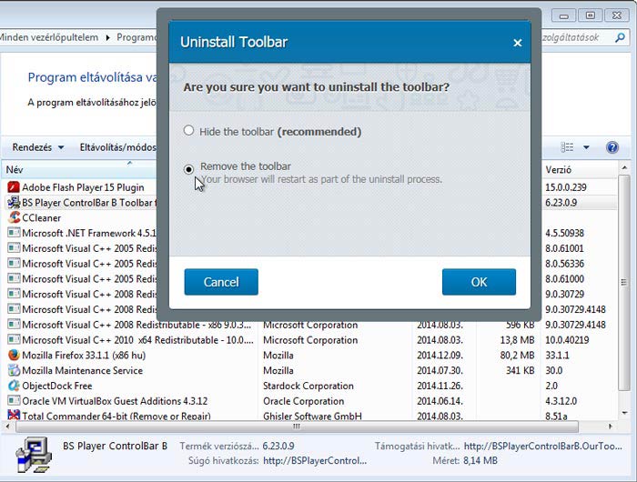Select the Hide the toolbar radio option
This screenshot has height=482, width=637.
(x=189, y=131)
